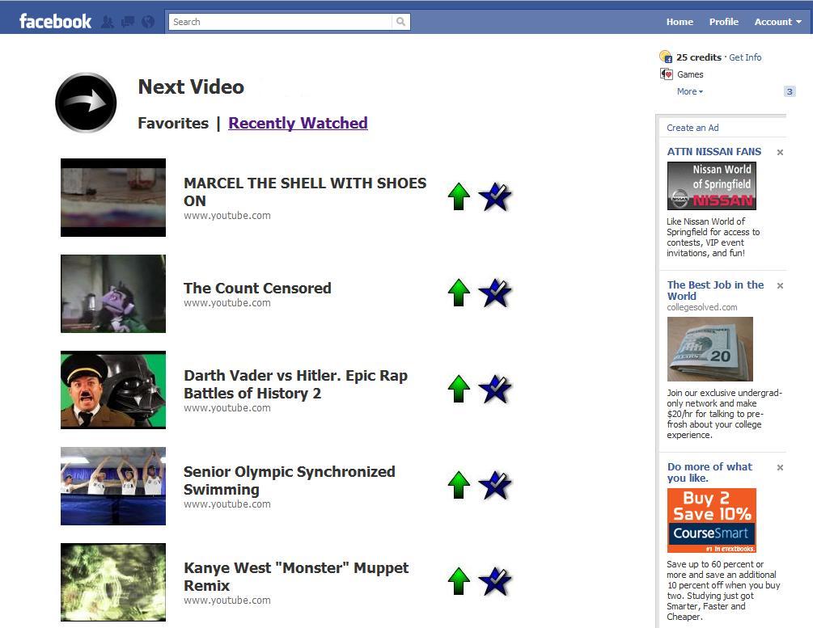Dismiss The Best Job in the World ad
This screenshot has width=813, height=628.
[x=780, y=285]
